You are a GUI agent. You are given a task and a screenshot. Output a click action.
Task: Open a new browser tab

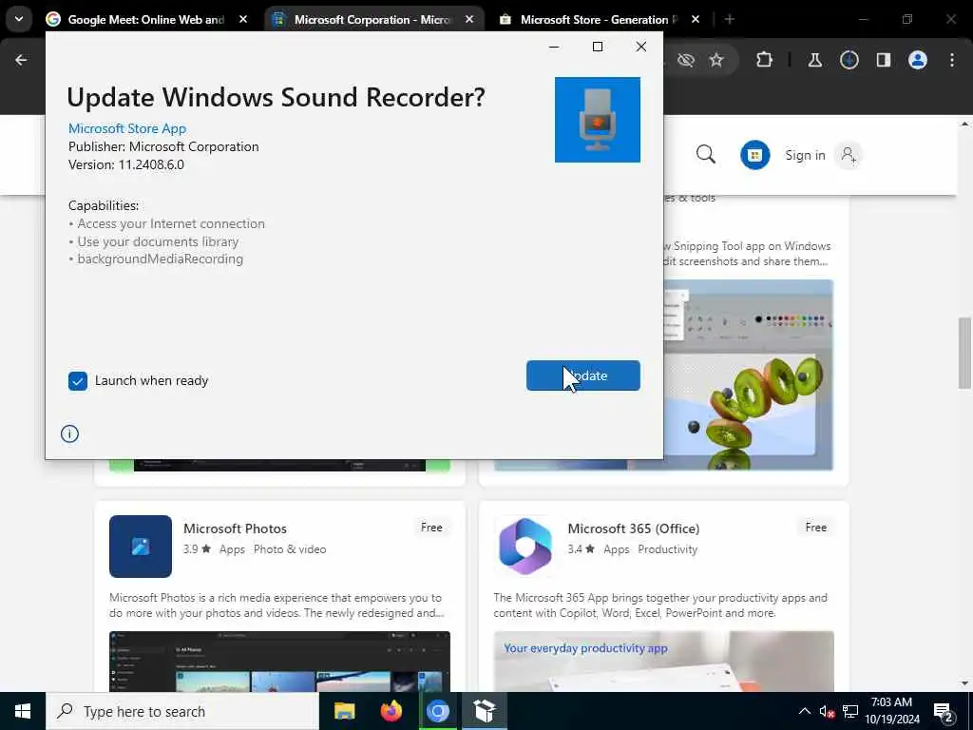click(x=730, y=20)
